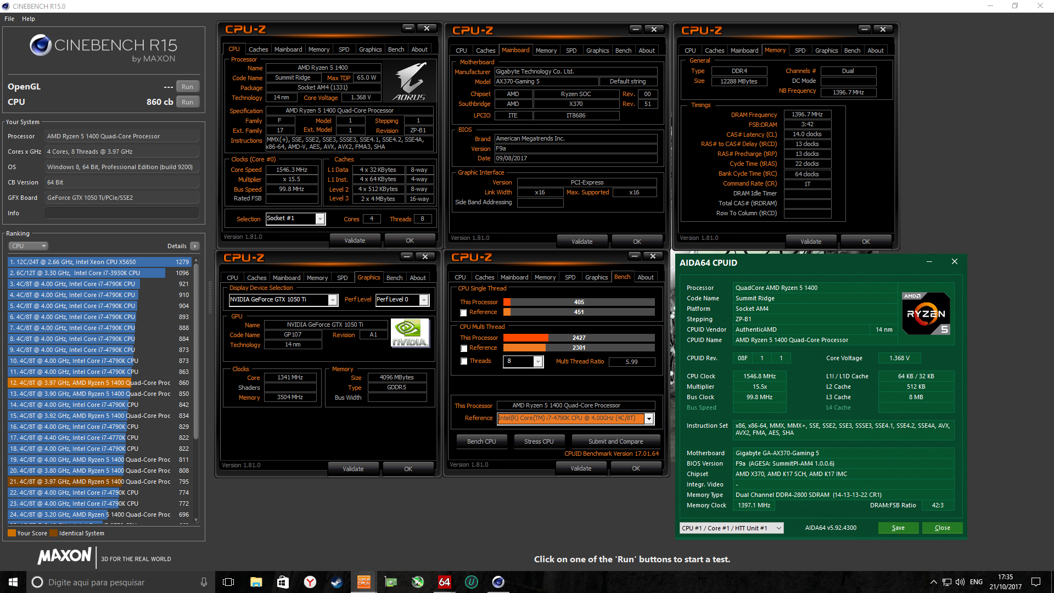Switch to AIDA64 red 64 taskbar icon

(x=444, y=582)
